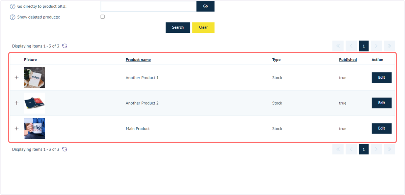Open the Another Product 2 thumbnail image
Screen dimensions: 405x195
(x=34, y=103)
